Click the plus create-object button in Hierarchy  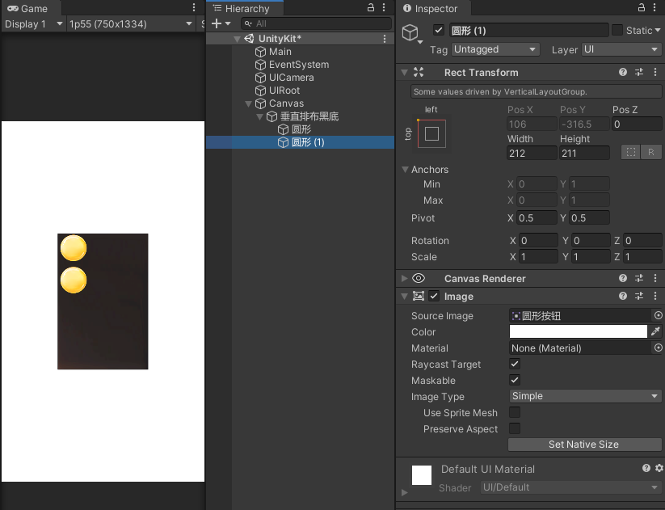pyautogui.click(x=217, y=23)
